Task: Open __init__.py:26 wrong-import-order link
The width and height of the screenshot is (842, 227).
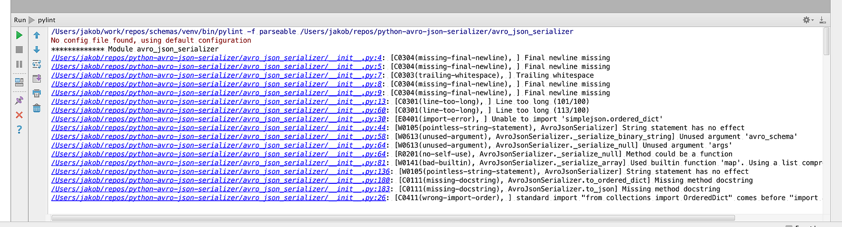Action: click(219, 198)
